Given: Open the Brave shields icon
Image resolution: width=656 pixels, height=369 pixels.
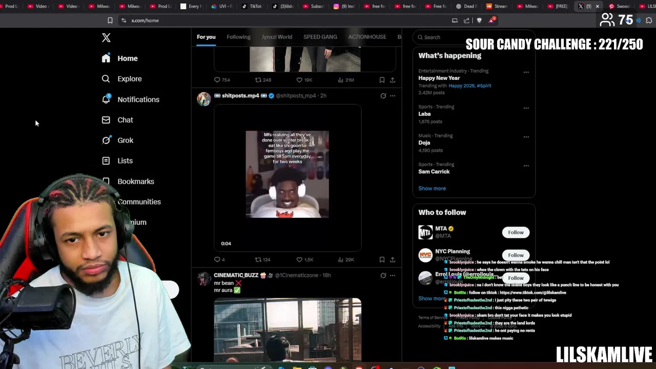Looking at the screenshot, I should tap(479, 20).
